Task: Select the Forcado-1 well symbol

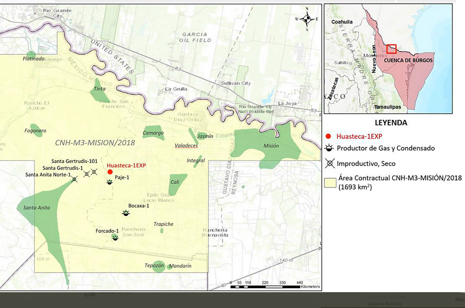Action: tap(115, 237)
